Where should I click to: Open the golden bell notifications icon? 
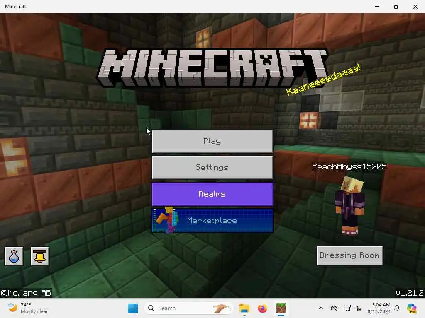[x=39, y=256]
